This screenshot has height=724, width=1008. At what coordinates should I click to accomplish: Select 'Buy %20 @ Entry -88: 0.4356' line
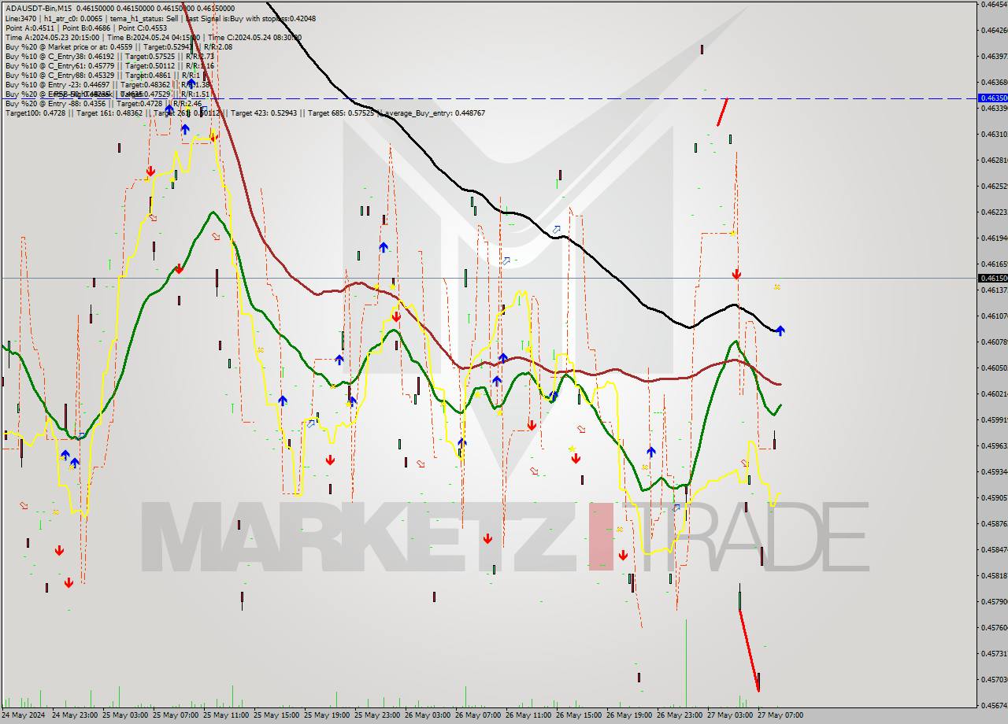click(x=103, y=103)
